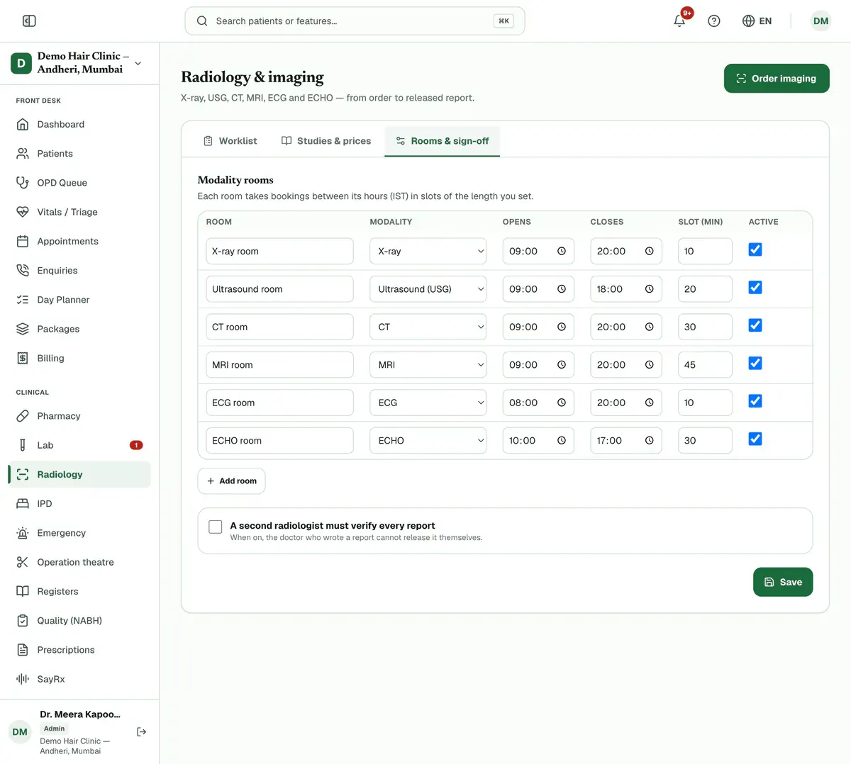
Task: Untick Active checkbox for ECHO room
Action: [x=755, y=439]
